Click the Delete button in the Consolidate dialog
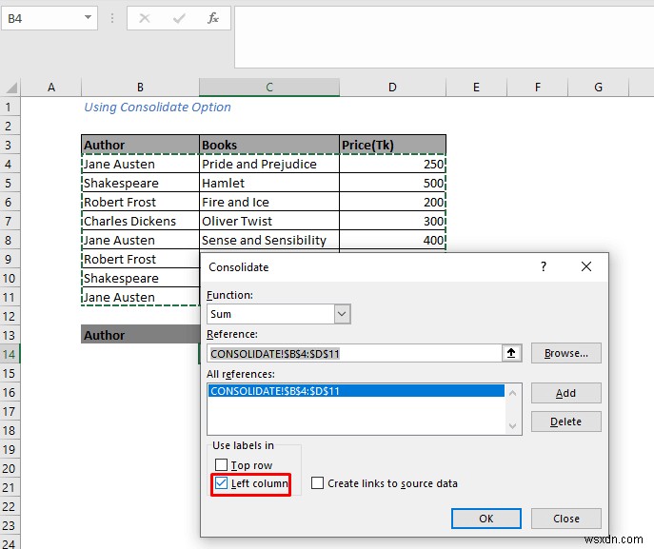Image resolution: width=654 pixels, height=549 pixels. [x=566, y=422]
